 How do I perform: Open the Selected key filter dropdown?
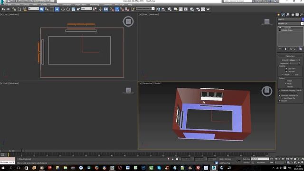260,159
